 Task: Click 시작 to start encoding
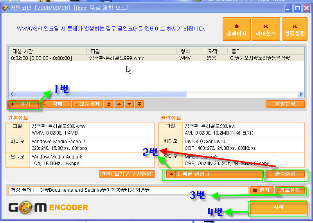279,207
